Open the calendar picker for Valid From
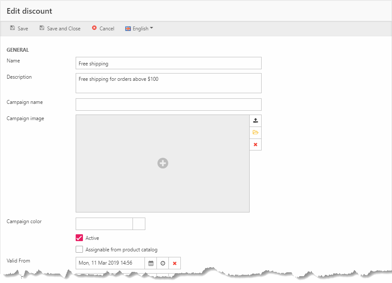Screen dimensions: 392x283 151,263
